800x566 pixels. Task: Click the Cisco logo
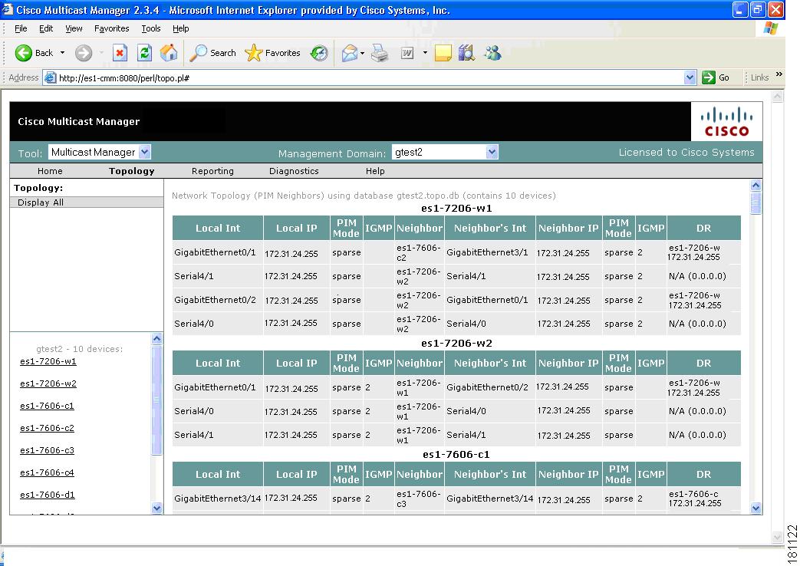pyautogui.click(x=726, y=121)
